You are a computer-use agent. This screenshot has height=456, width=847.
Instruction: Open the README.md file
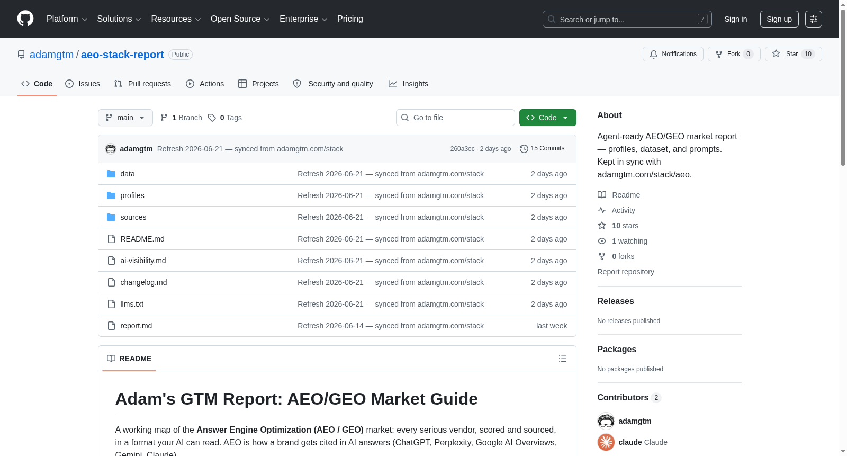tap(142, 239)
